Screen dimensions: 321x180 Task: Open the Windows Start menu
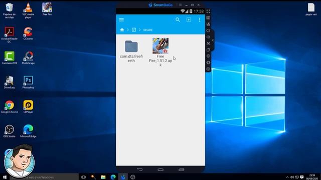[x=5, y=177]
